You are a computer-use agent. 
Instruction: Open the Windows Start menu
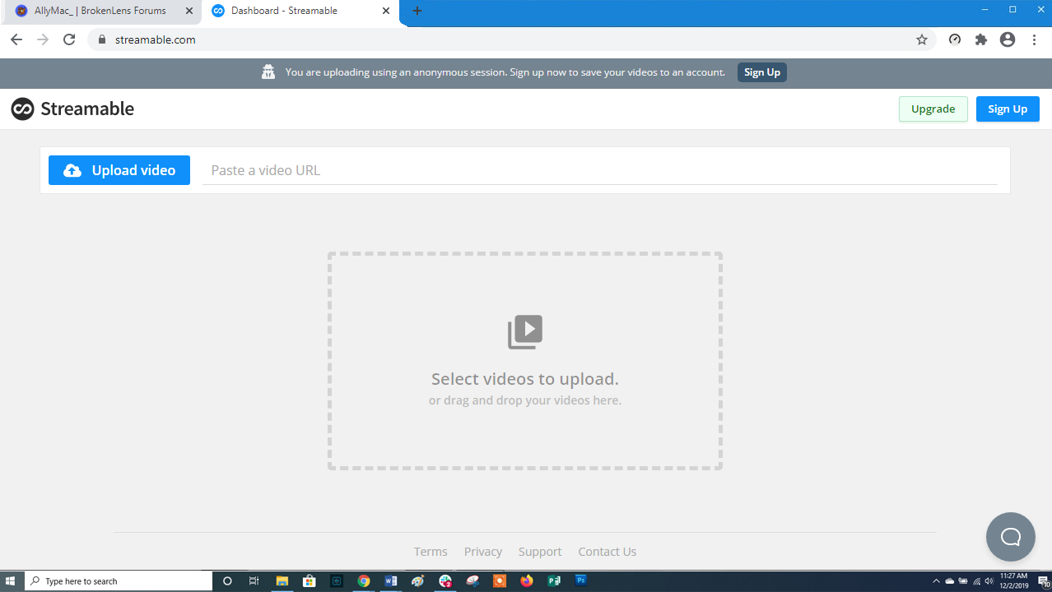click(x=11, y=580)
